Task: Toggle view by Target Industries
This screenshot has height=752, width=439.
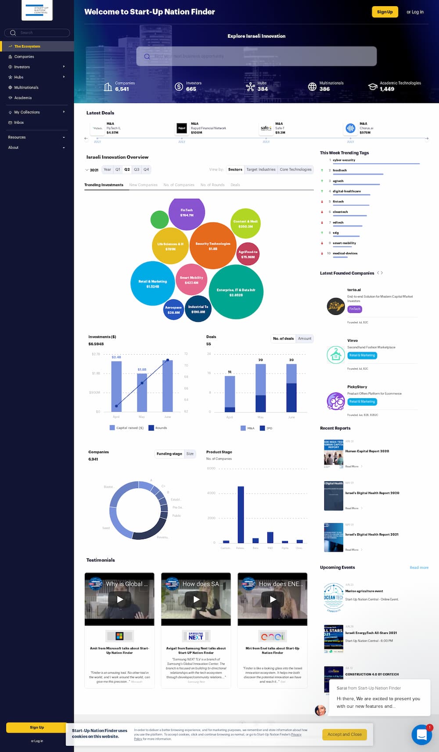Action: pyautogui.click(x=261, y=169)
